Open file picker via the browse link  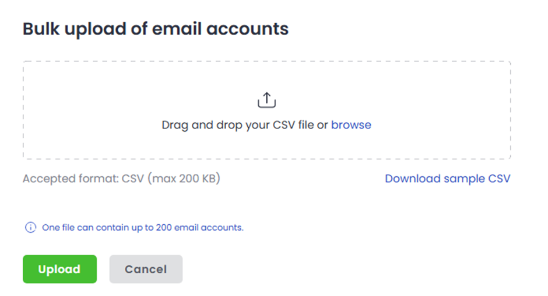351,125
